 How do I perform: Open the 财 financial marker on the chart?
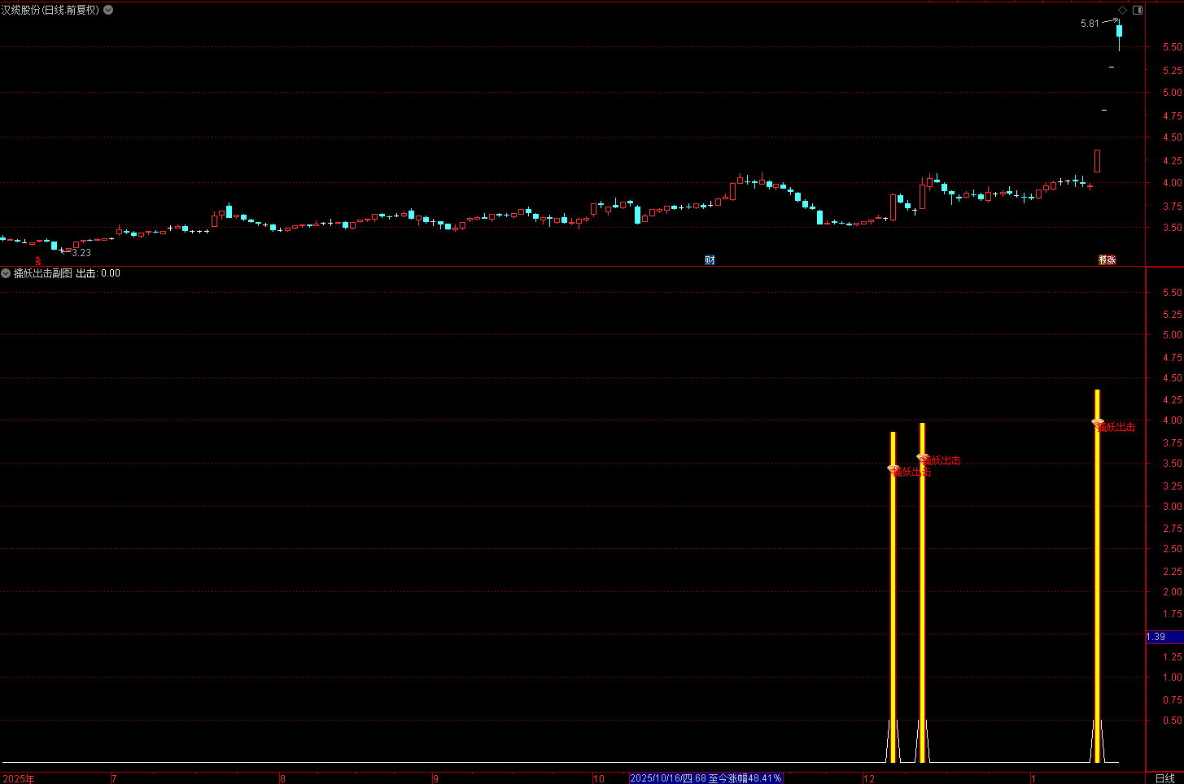(710, 260)
